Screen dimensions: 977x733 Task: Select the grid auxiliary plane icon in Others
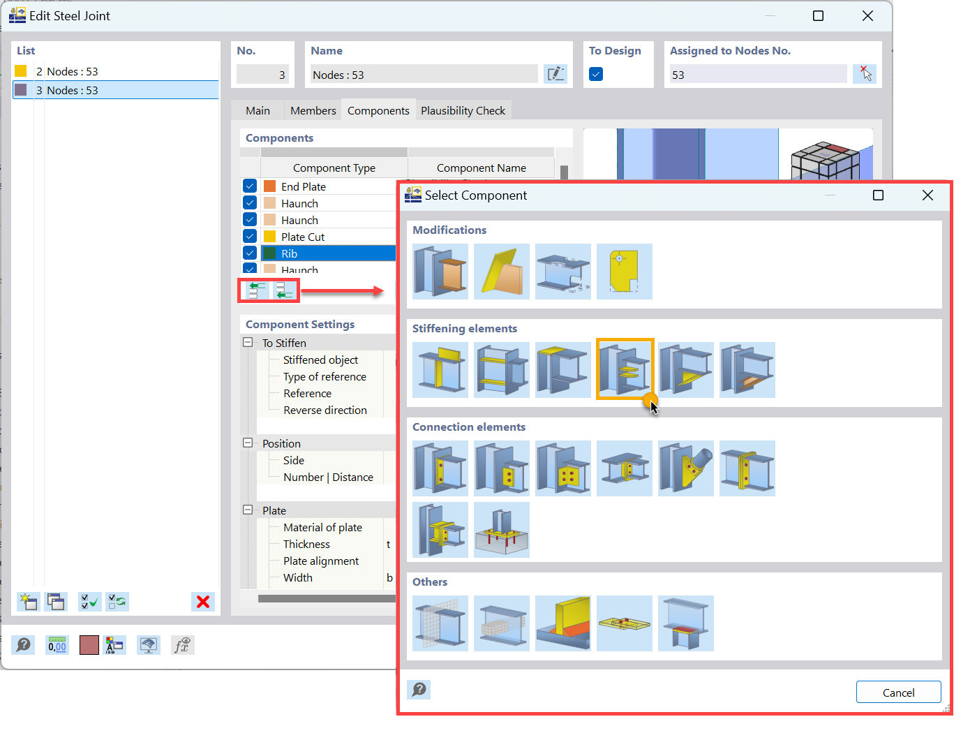pos(440,623)
